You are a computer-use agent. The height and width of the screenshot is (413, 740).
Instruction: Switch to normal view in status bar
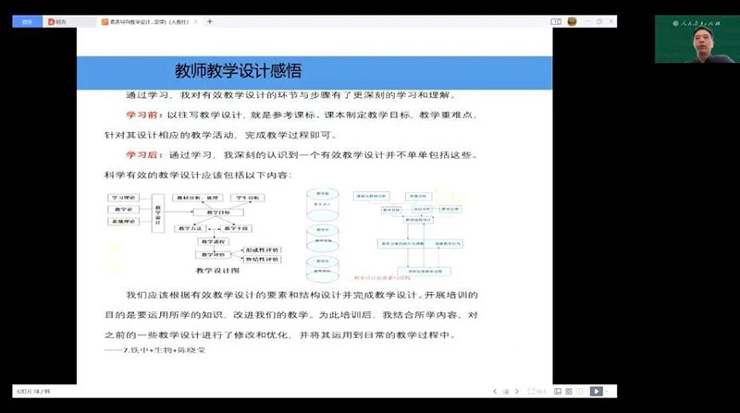coord(558,392)
